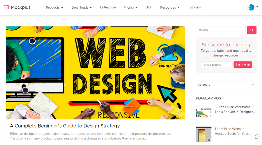
Task: Open A Complete Beginner's Guide to Design Strategy
Action: click(x=65, y=126)
